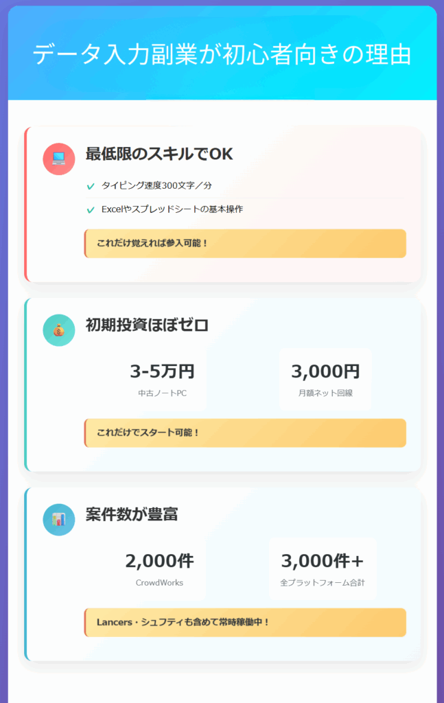Select the page title データ入力副業が初心者向きの理由

(x=222, y=54)
